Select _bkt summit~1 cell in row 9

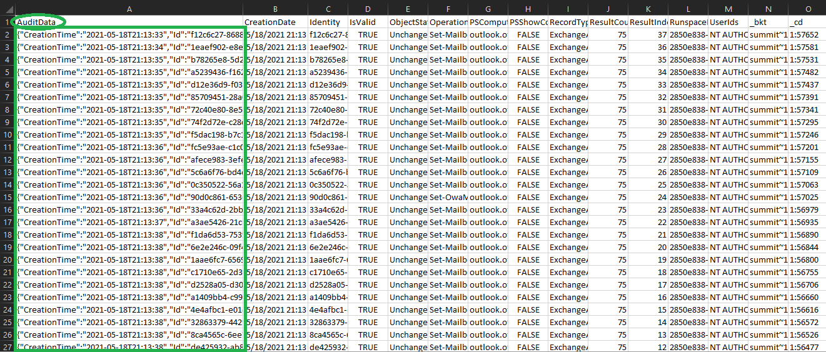point(768,122)
